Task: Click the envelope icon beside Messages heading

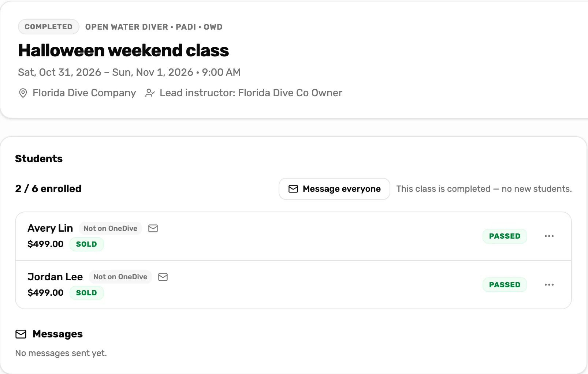Action: (x=21, y=334)
